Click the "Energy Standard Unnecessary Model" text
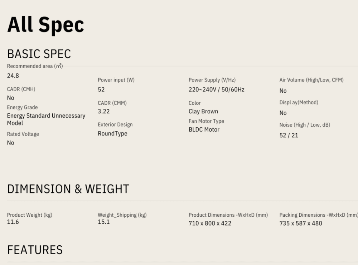The image size is (358, 265). pos(46,119)
